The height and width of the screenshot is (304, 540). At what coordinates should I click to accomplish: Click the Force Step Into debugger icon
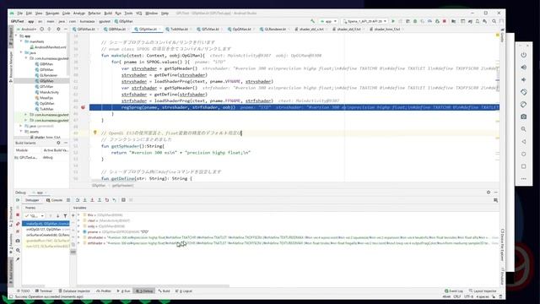click(x=92, y=200)
